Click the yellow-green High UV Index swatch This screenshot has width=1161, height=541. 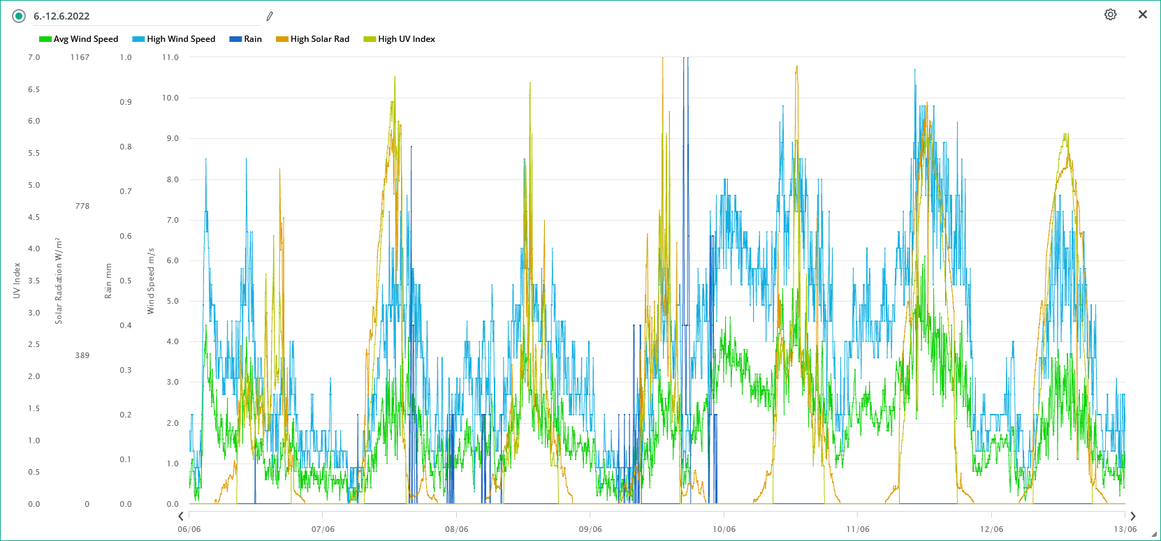370,39
